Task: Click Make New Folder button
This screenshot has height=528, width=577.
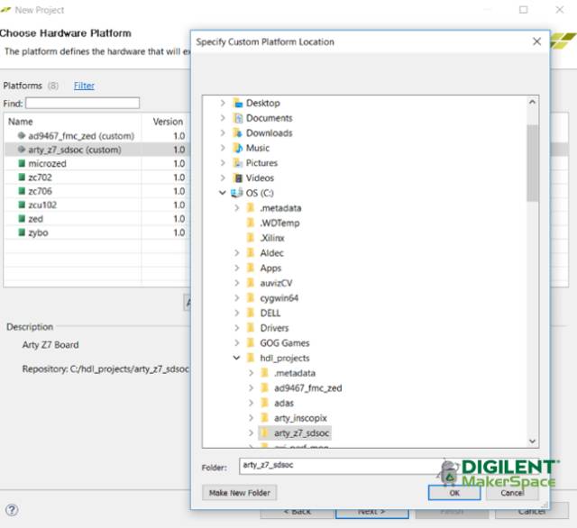Action: click(x=240, y=493)
